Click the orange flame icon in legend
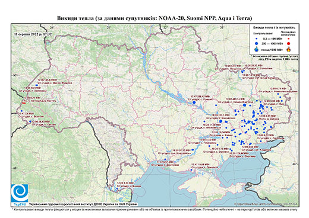The image size is (309, 218). (x=289, y=49)
